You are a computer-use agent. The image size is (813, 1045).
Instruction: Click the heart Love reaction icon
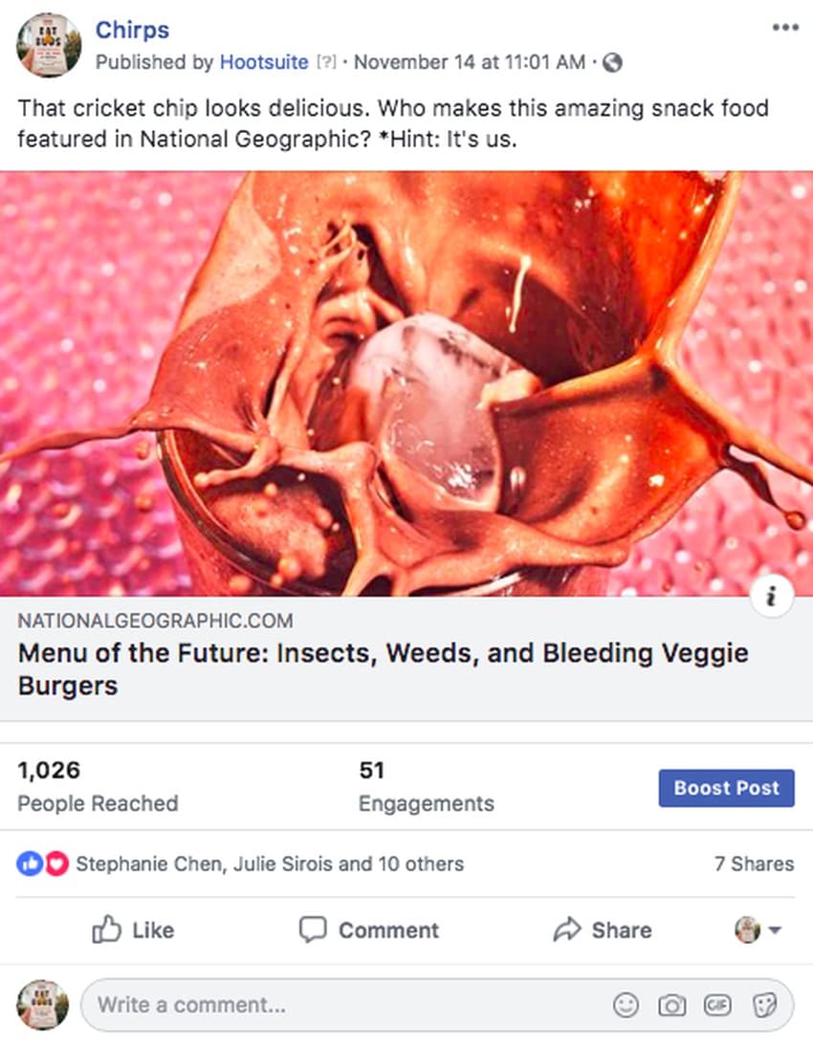pyautogui.click(x=57, y=864)
